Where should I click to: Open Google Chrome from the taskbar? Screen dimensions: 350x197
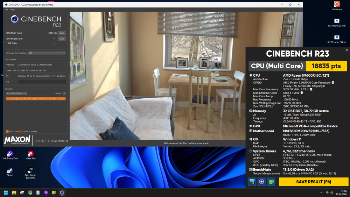(30, 192)
